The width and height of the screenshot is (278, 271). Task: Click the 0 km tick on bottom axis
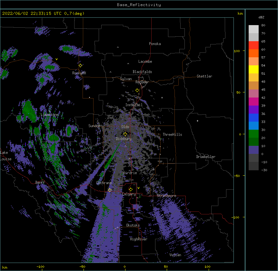point(124,266)
